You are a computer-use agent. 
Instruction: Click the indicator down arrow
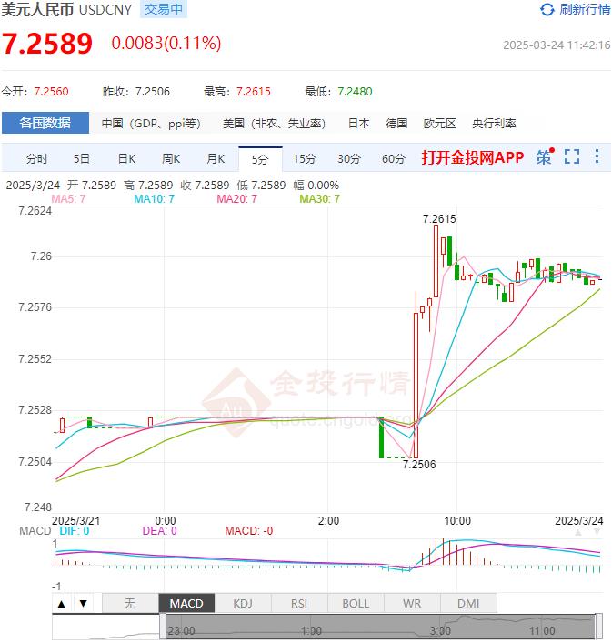point(84,603)
